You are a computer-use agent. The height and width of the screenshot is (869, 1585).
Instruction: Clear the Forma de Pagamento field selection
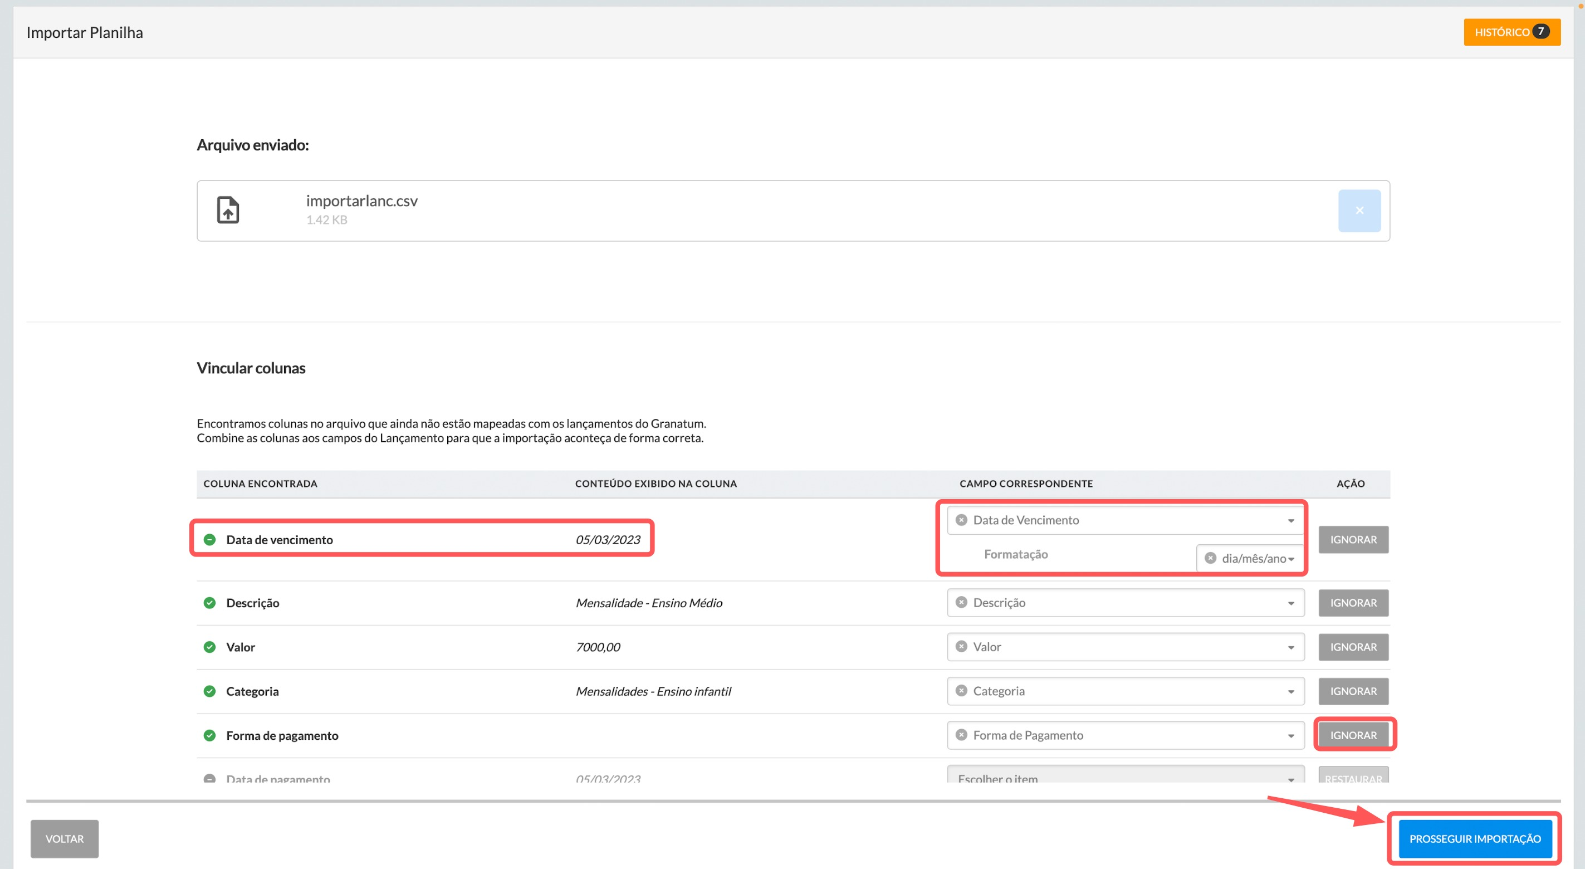click(961, 735)
